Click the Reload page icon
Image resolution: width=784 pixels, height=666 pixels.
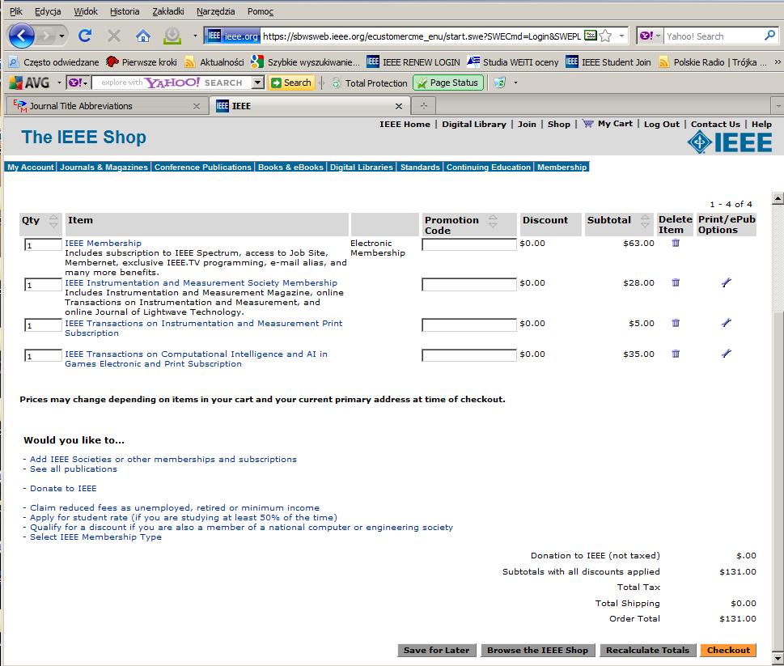(85, 36)
